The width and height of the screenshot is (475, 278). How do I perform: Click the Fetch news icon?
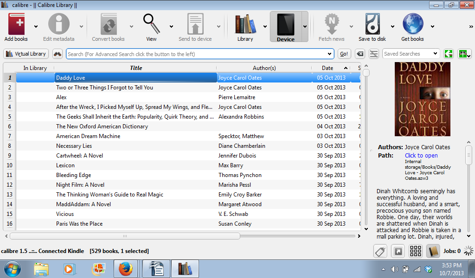[332, 24]
